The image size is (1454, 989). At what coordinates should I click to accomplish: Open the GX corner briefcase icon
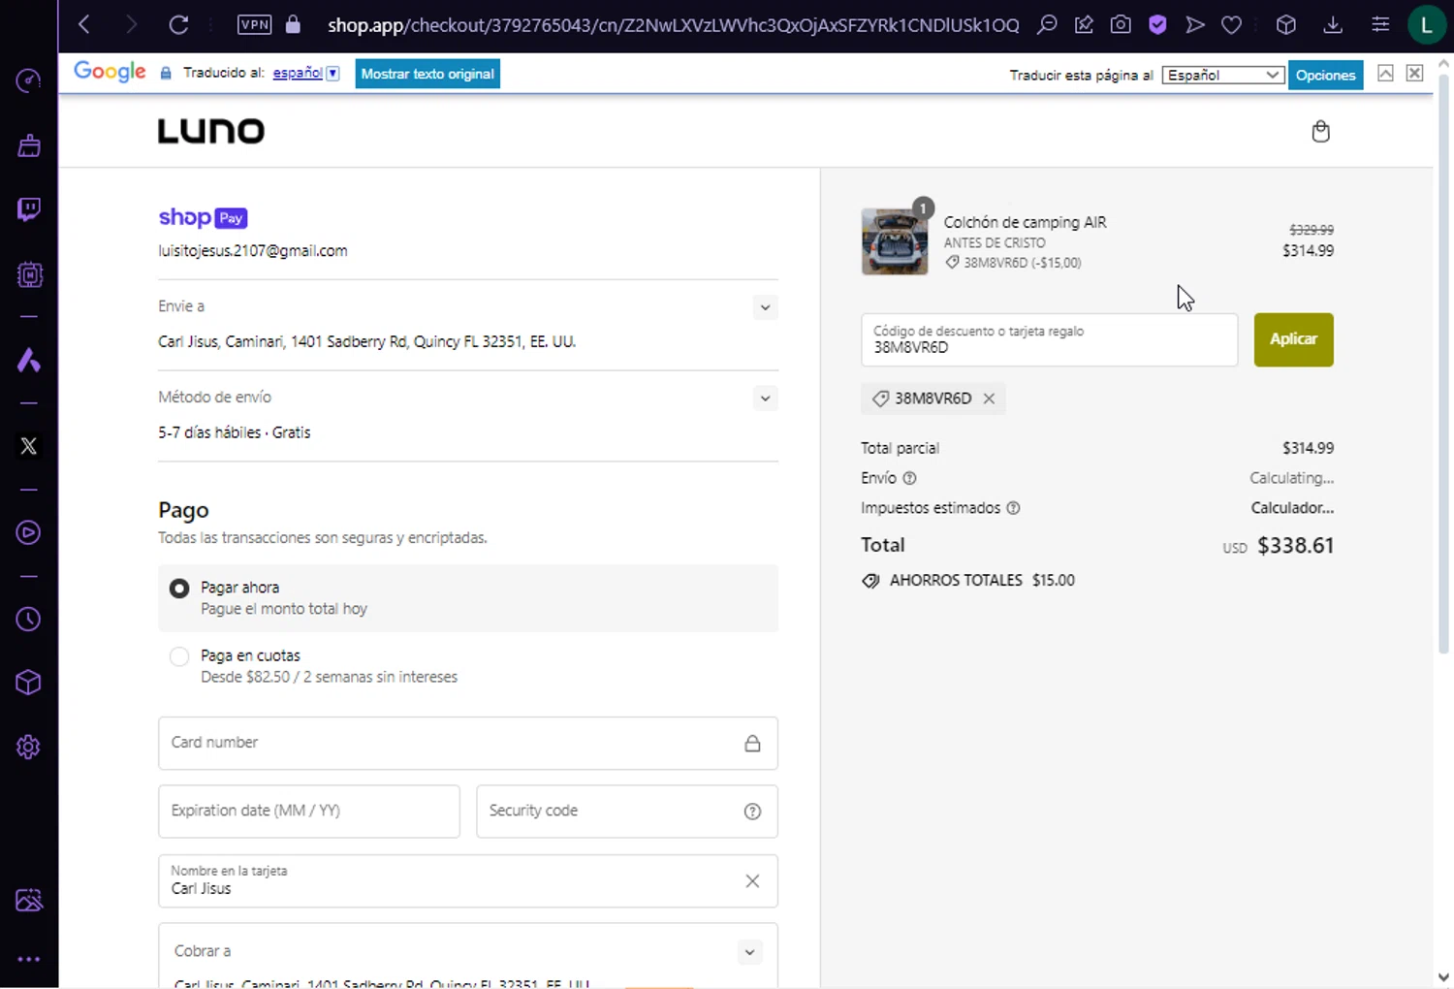click(x=28, y=145)
